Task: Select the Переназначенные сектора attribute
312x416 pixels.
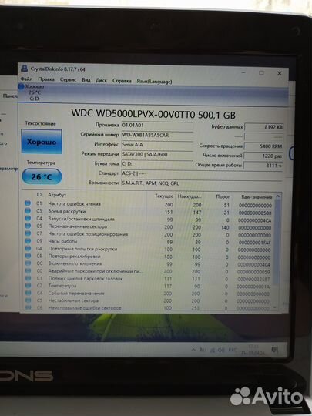Action: (x=78, y=226)
